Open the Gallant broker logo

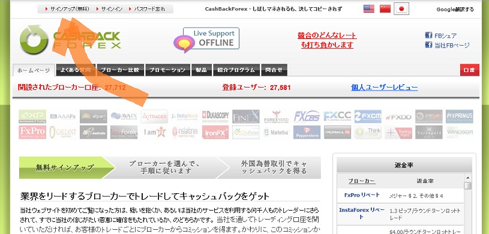[62, 132]
